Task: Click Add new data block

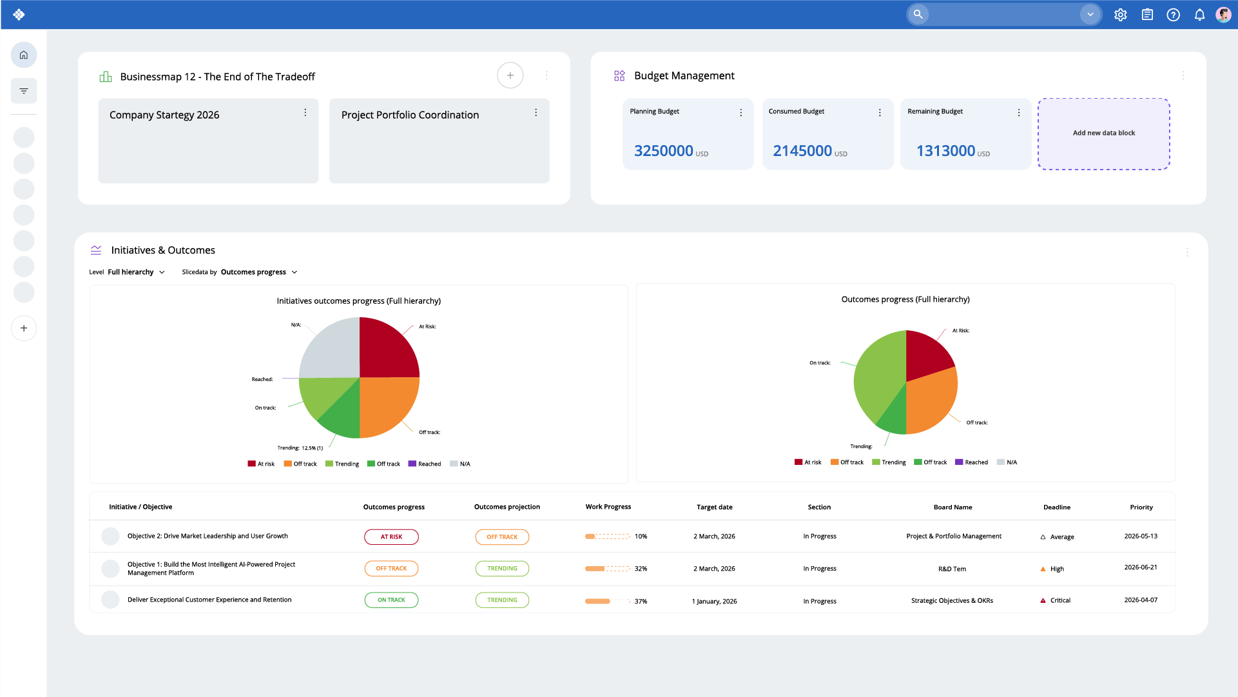Action: click(x=1103, y=133)
